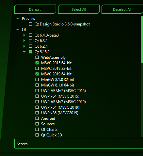Check UWP x86 (MSVC2019) checkbox
This screenshot has height=156, width=143.
(x=37, y=113)
